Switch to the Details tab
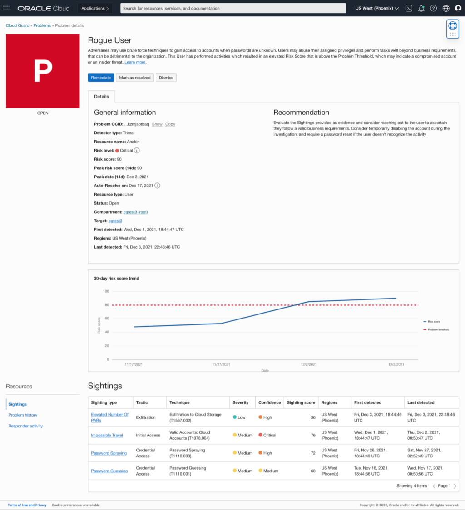Viewport: 465px width, 510px height. tap(101, 96)
